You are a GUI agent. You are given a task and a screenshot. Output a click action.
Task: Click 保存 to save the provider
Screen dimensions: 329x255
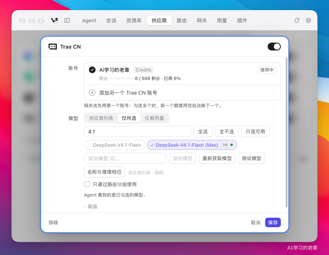[273, 222]
